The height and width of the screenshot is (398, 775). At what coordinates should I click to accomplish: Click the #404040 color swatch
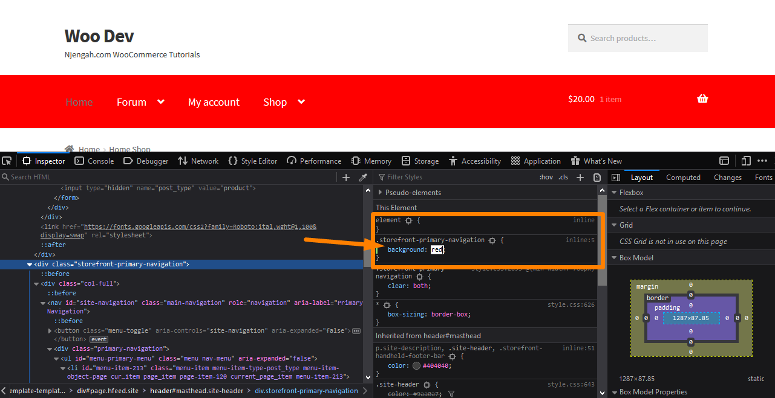(416, 366)
